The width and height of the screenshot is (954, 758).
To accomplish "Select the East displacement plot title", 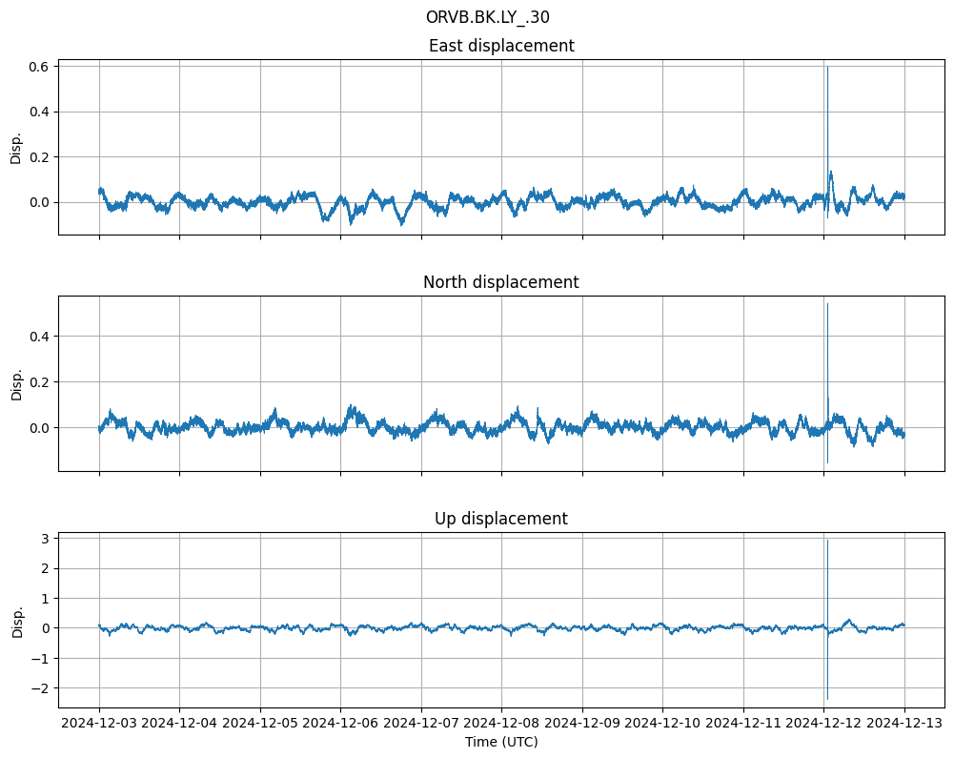I will (501, 46).
